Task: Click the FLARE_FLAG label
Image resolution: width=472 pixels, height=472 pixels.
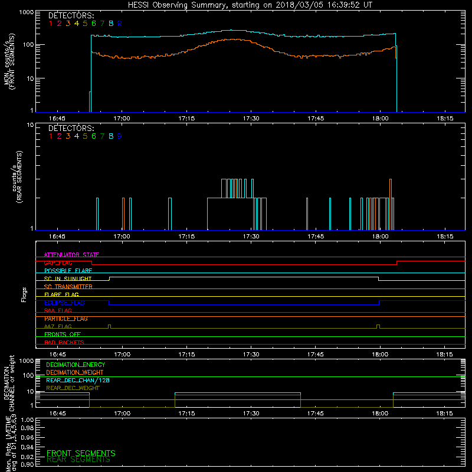Action: [61, 294]
